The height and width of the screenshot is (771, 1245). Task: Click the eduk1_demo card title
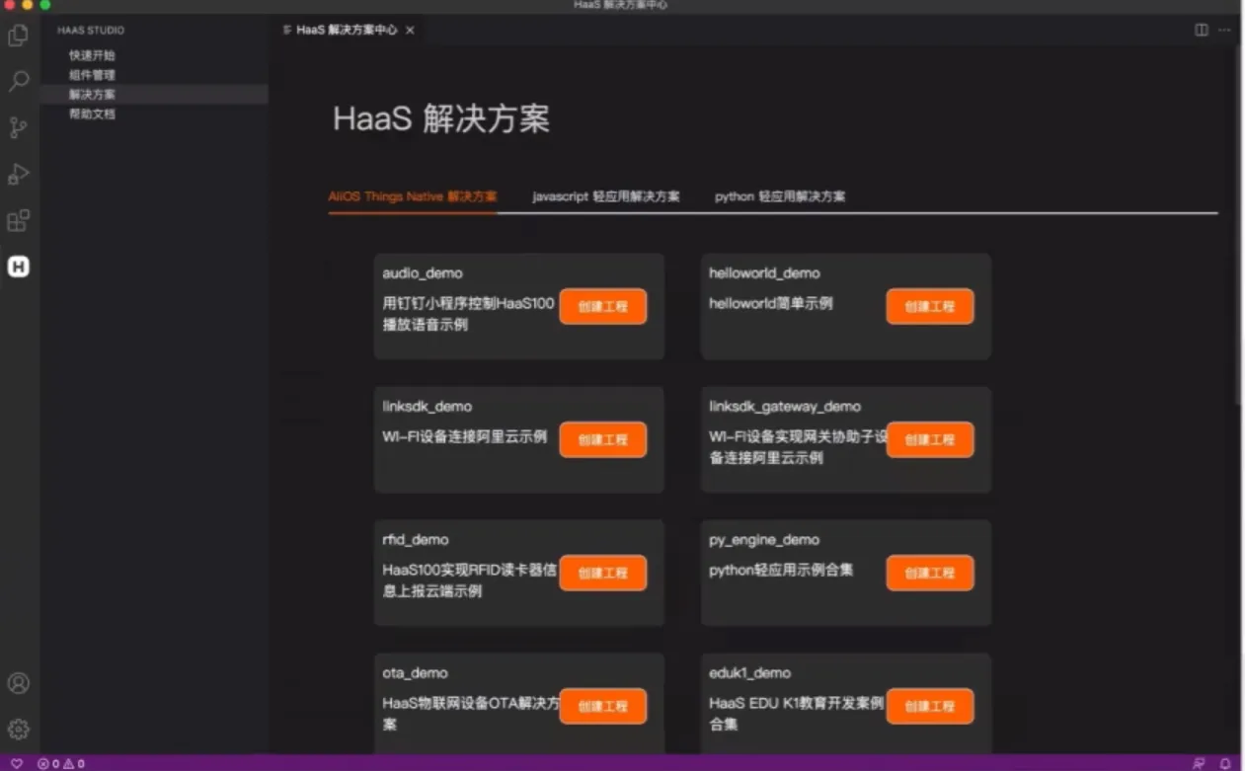click(x=750, y=673)
